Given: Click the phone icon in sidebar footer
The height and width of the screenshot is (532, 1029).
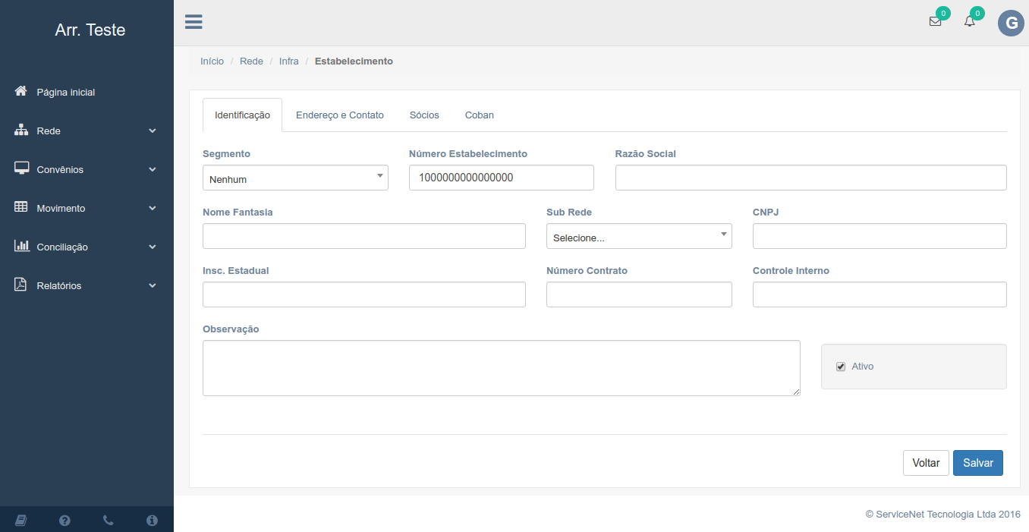Looking at the screenshot, I should (109, 520).
